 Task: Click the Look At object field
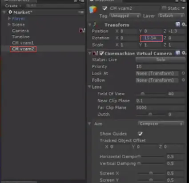click(157, 73)
